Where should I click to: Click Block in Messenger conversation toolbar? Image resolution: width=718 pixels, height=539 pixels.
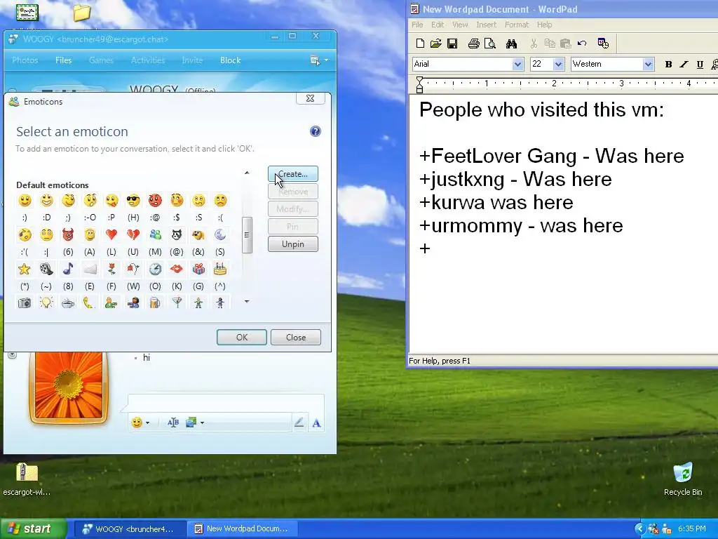pyautogui.click(x=230, y=60)
